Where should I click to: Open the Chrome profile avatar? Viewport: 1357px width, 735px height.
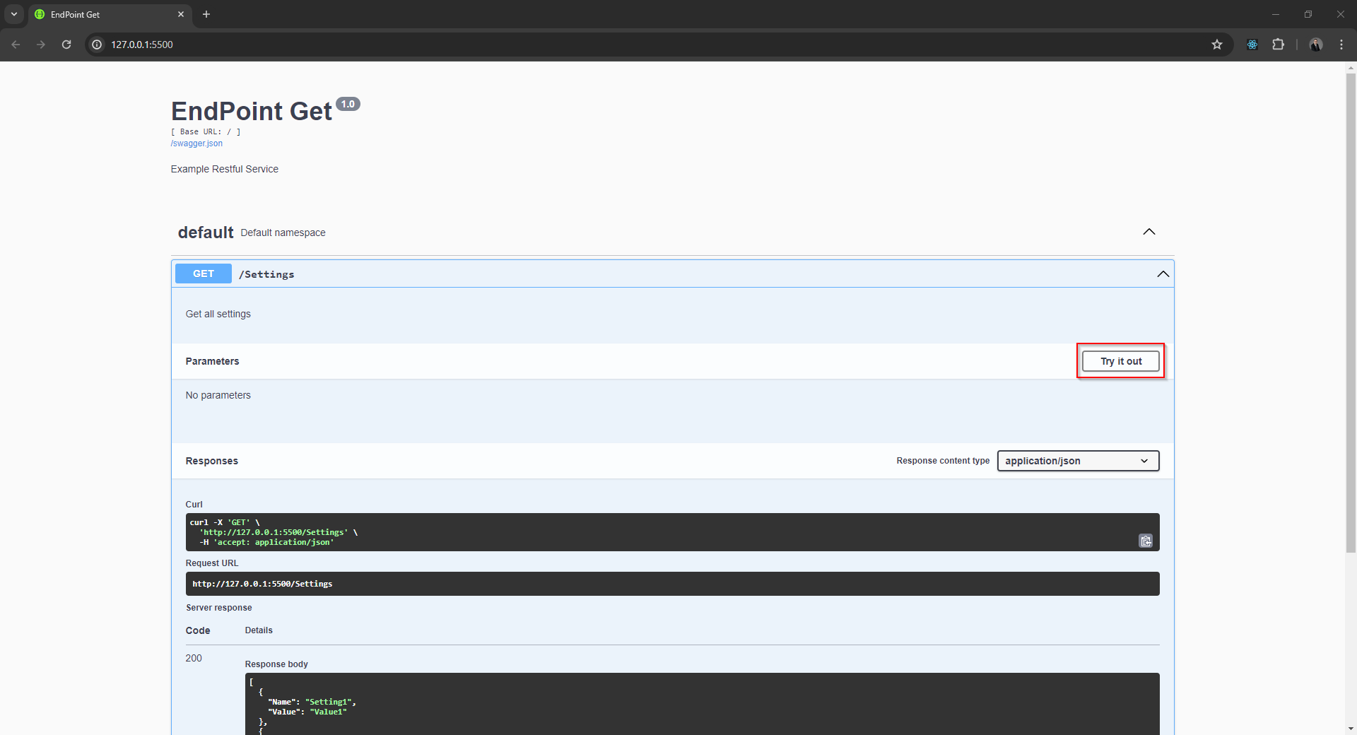1315,45
